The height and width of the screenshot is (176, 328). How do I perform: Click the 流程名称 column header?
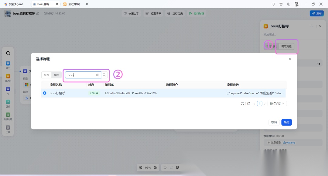56,85
